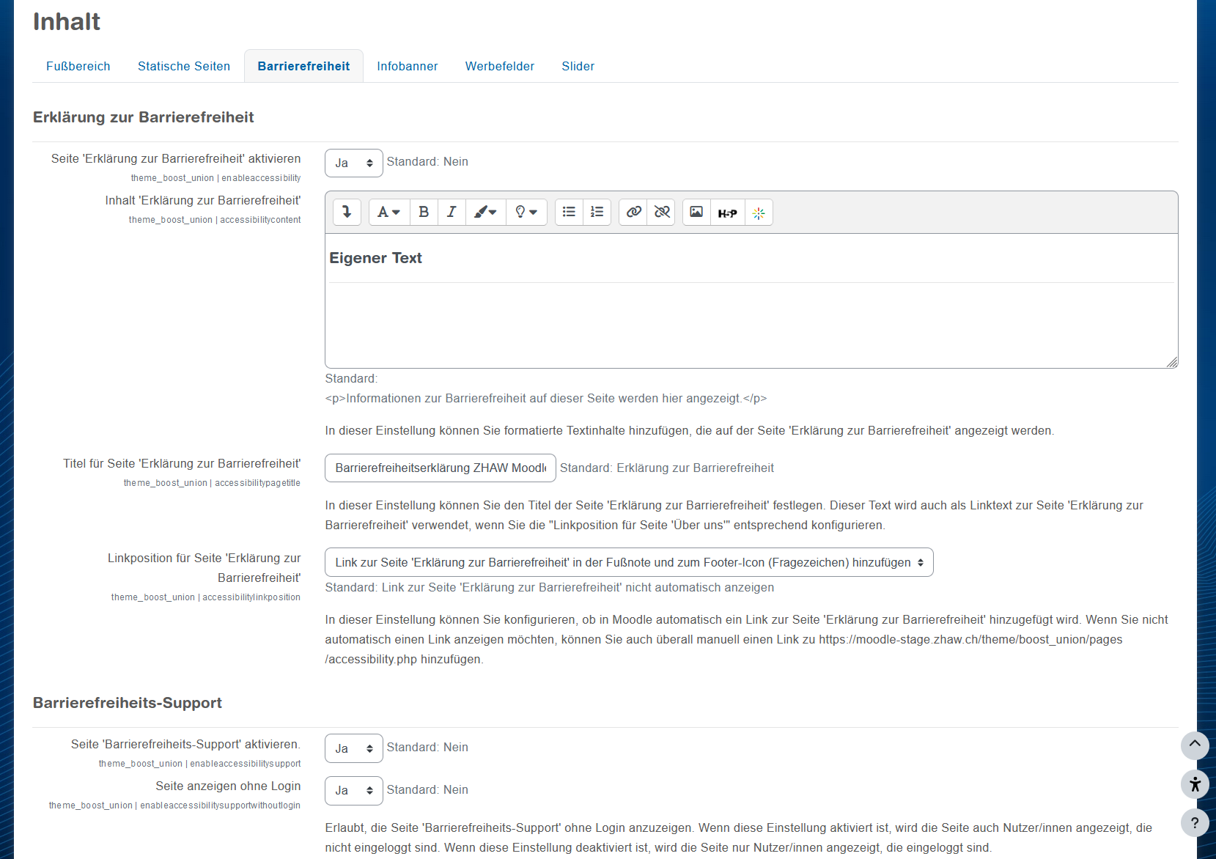The height and width of the screenshot is (859, 1216).
Task: Toggle the expanded editor toolbar arrow
Action: (x=347, y=212)
